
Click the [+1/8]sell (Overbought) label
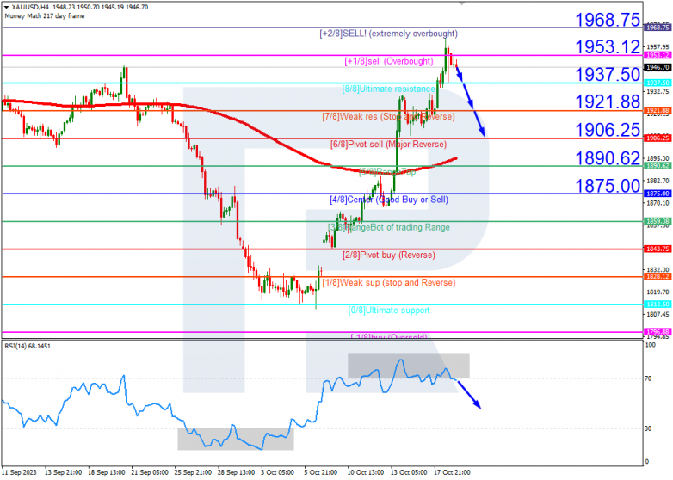(389, 61)
